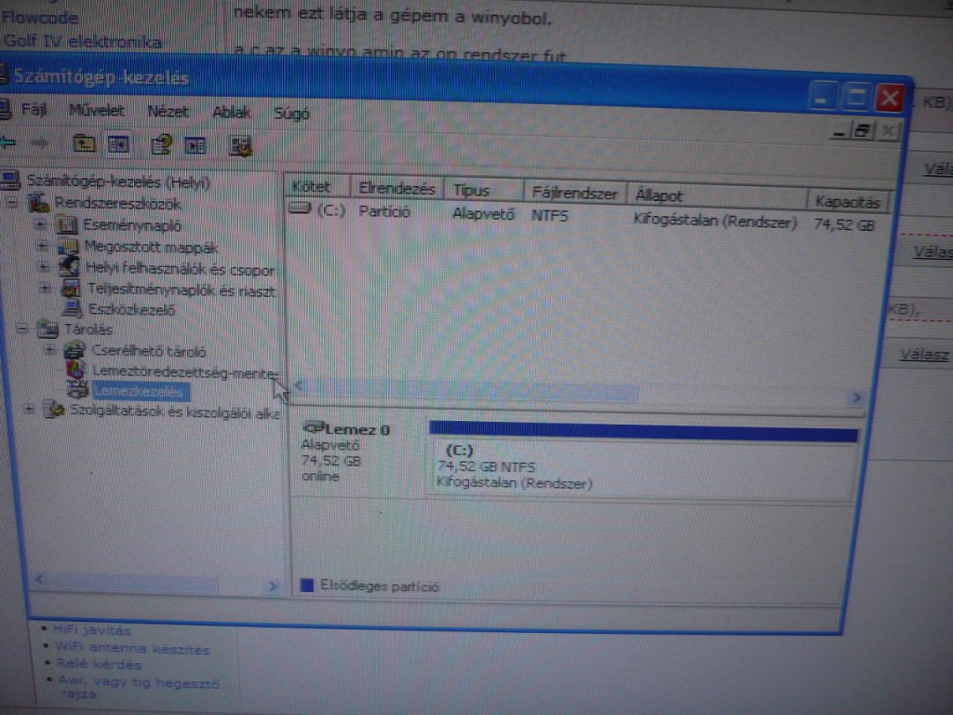Open the Súgó menu
953x715 pixels.
[x=291, y=114]
